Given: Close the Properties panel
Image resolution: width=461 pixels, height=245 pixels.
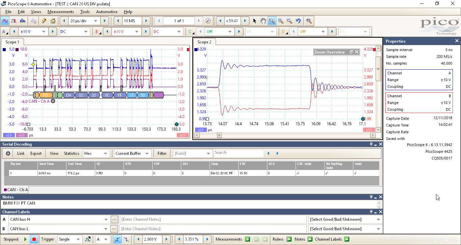Looking at the screenshot, I should click(457, 41).
